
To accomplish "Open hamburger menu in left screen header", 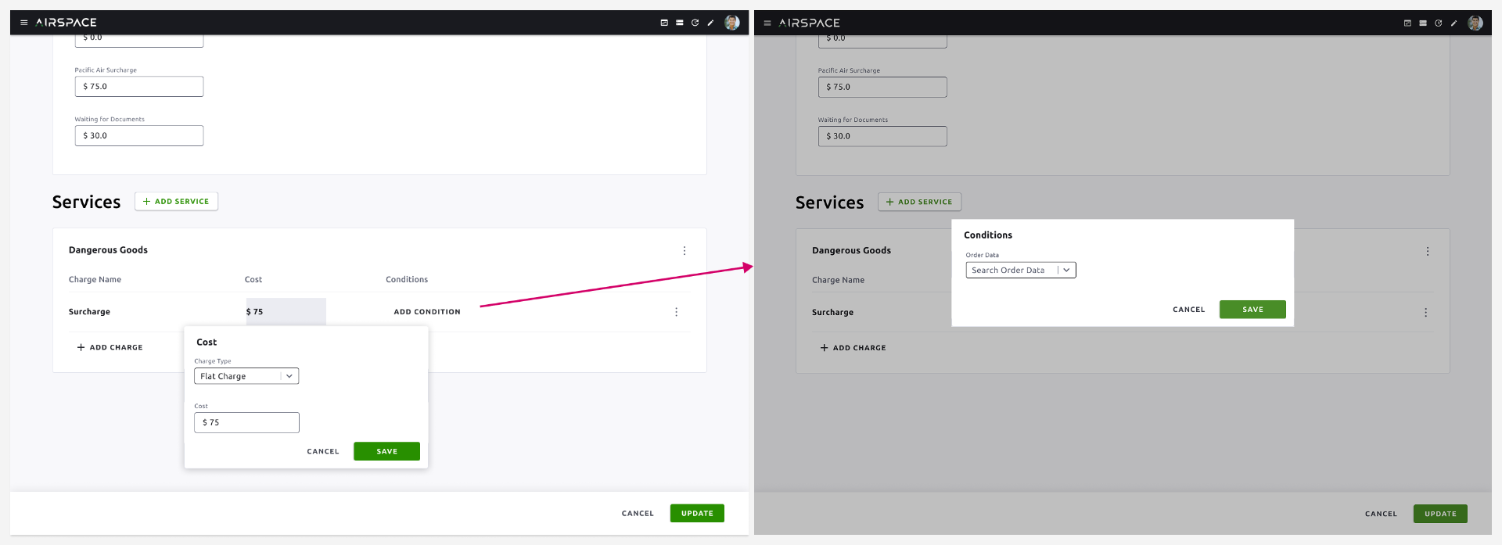I will coord(23,23).
